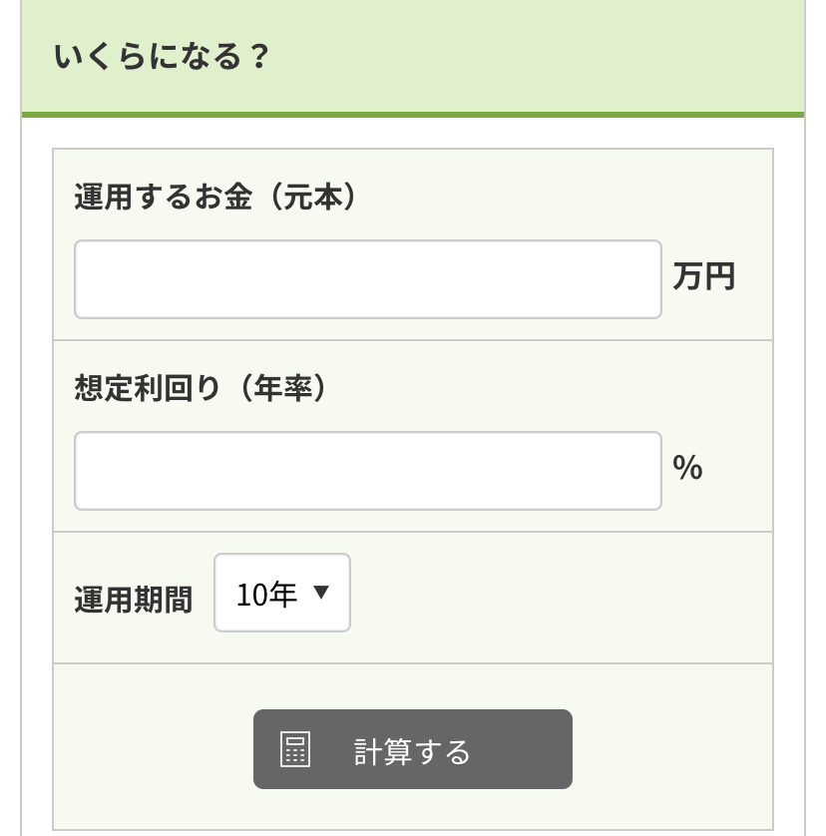Viewport: 826px width, 836px height.
Task: Click the 運用期間 label text
Action: pos(133,600)
